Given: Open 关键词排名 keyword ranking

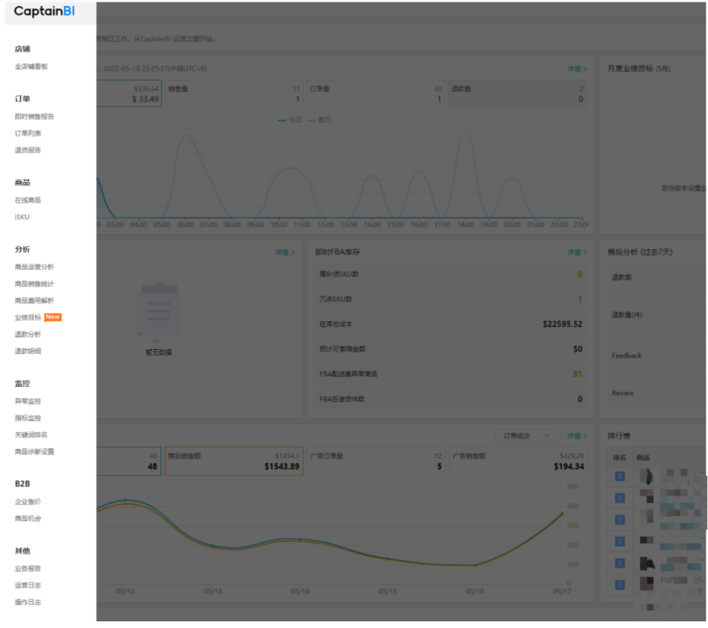Looking at the screenshot, I should pyautogui.click(x=31, y=435).
